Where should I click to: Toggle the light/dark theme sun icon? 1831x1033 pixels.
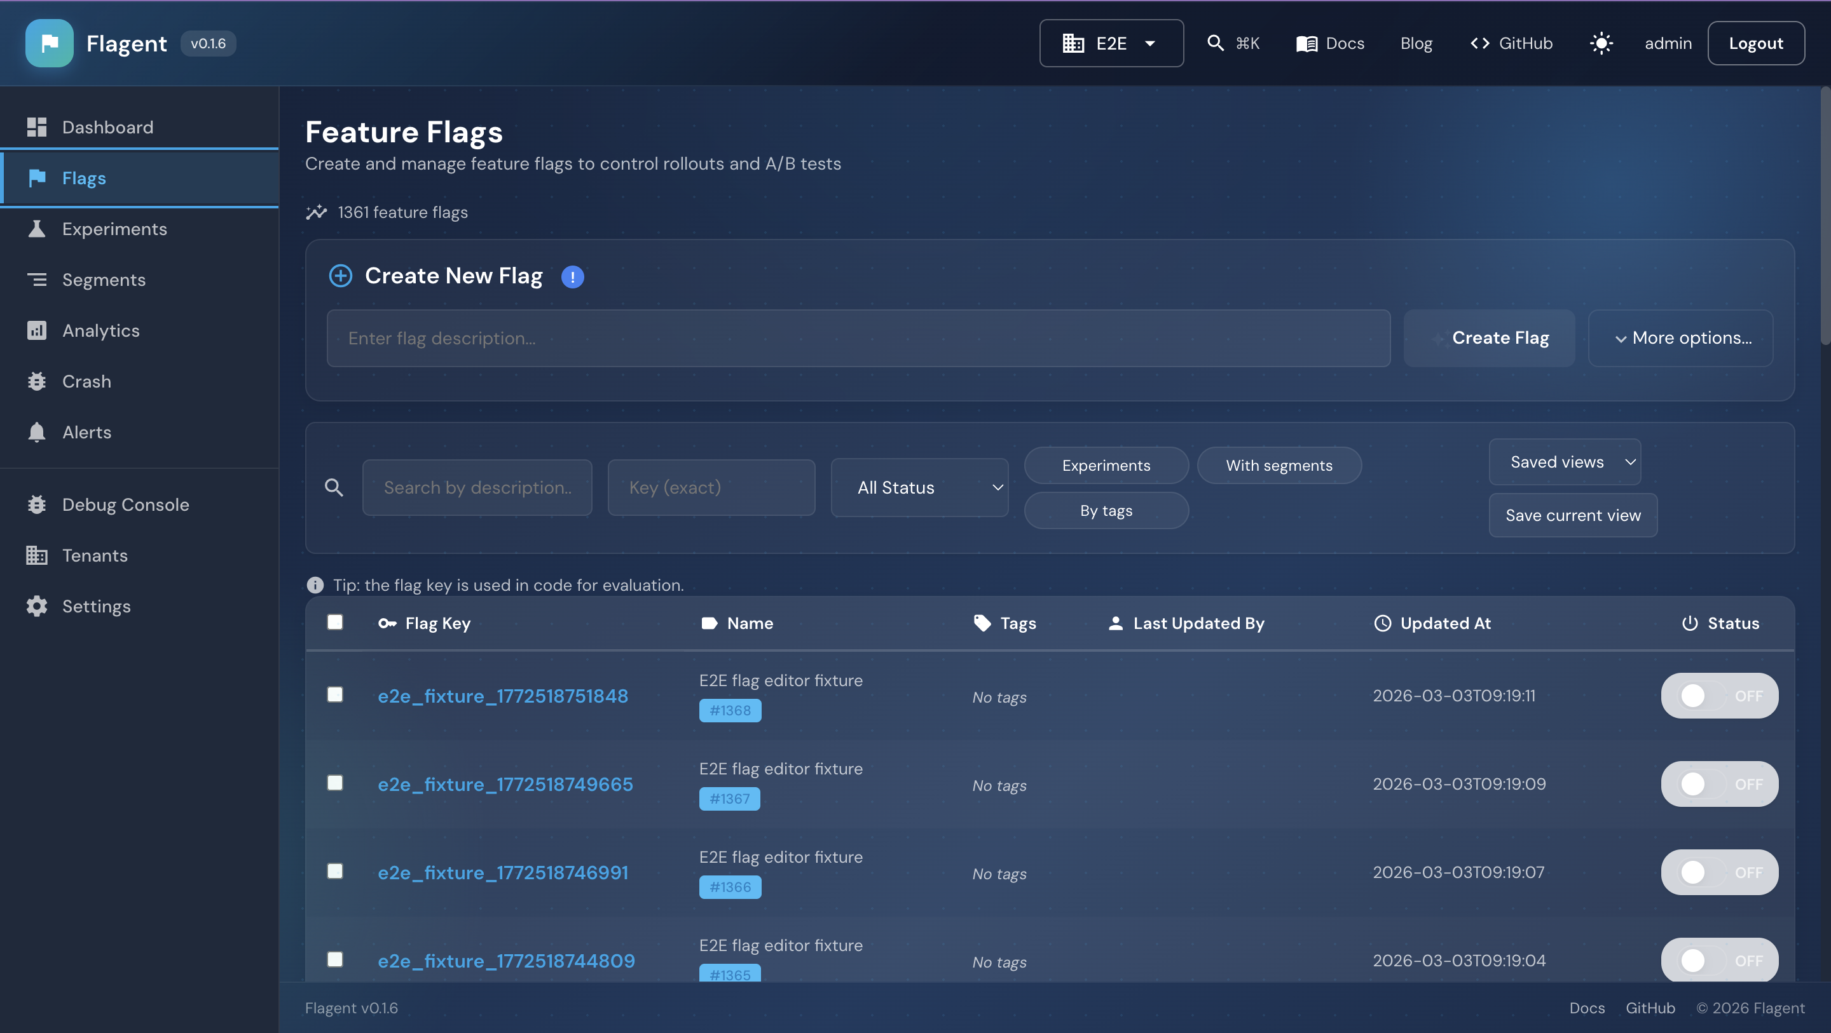click(x=1601, y=43)
